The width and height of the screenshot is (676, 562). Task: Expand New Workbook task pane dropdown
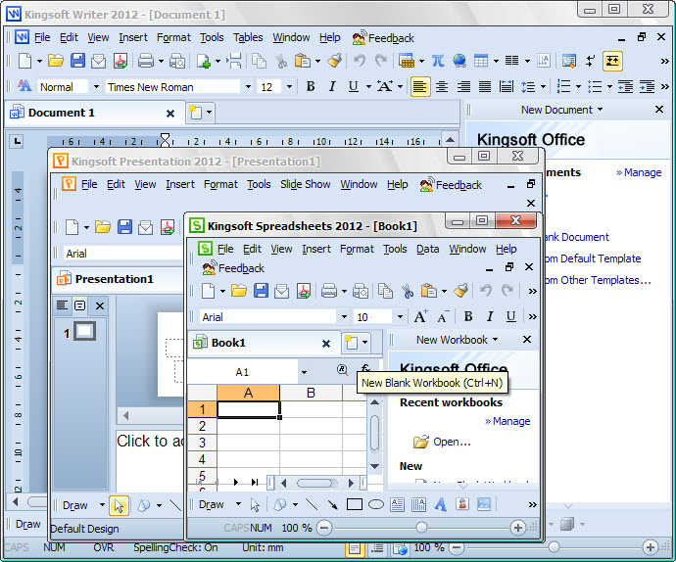pyautogui.click(x=495, y=340)
